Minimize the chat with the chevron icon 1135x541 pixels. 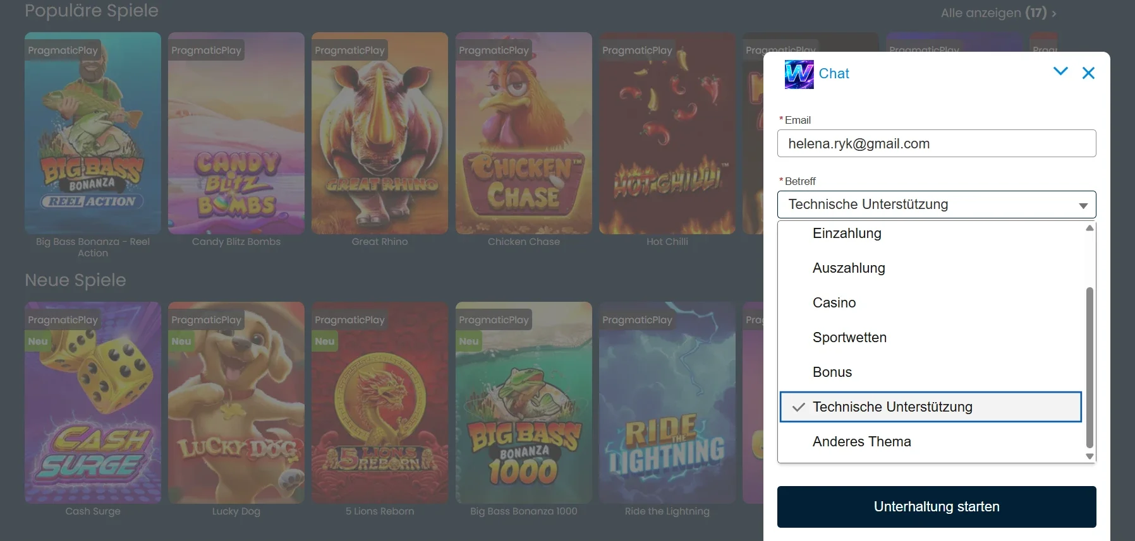coord(1060,71)
